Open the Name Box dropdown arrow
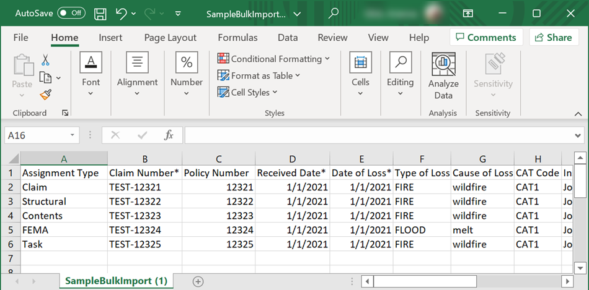This screenshot has height=290, width=589. pyautogui.click(x=73, y=135)
